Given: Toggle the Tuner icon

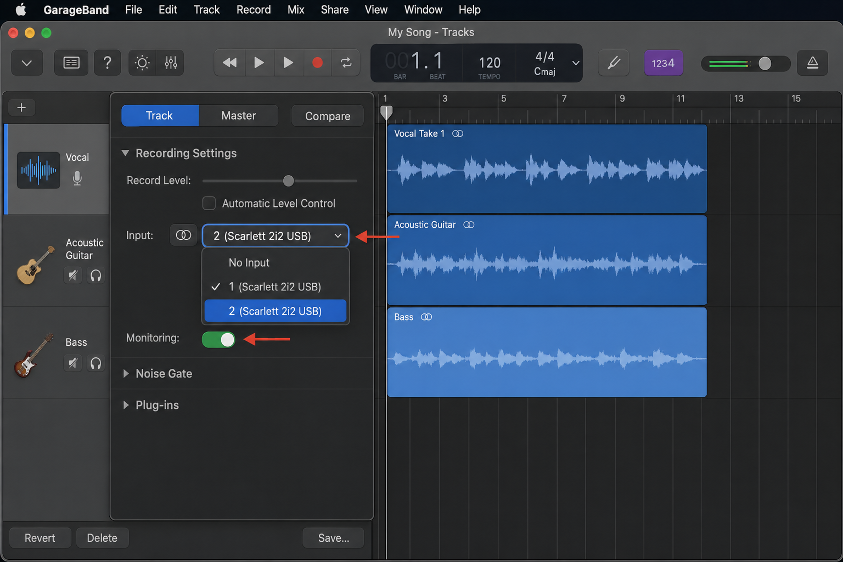Looking at the screenshot, I should pyautogui.click(x=614, y=63).
